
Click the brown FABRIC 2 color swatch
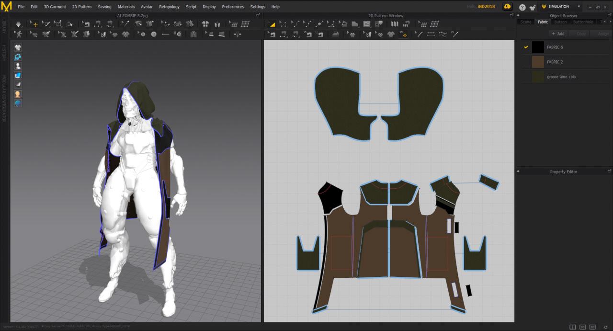538,62
